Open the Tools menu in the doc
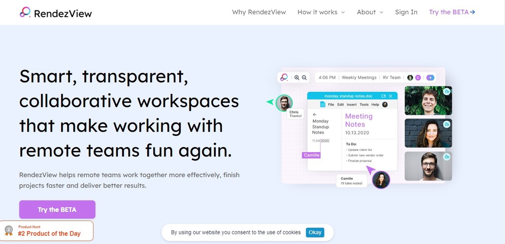This screenshot has height=244, width=505. point(364,104)
